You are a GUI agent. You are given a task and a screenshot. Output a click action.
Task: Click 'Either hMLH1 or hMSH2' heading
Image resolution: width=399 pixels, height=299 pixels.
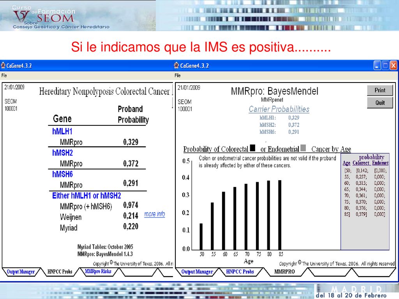point(87,195)
